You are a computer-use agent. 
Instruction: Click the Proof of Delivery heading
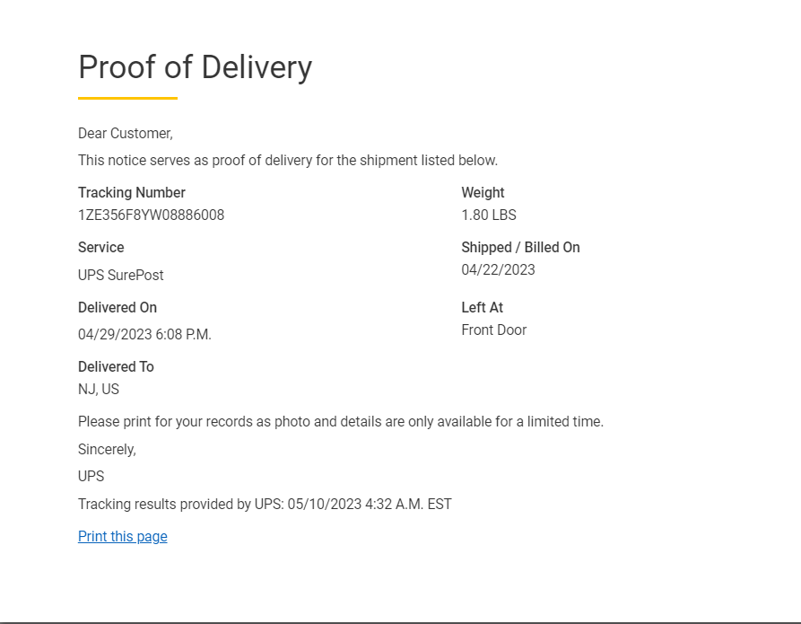(x=195, y=67)
